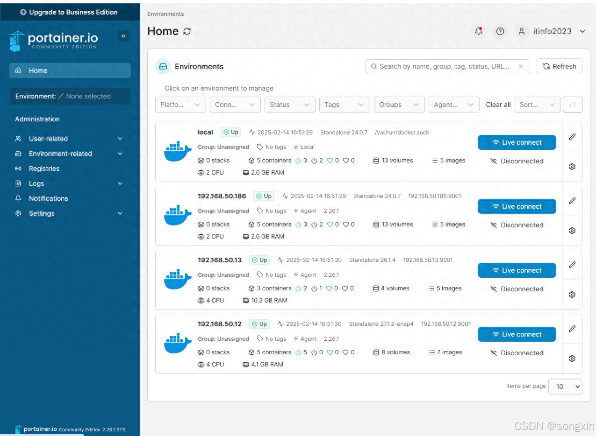Expand Environment-related menu in sidebar

pyautogui.click(x=69, y=154)
